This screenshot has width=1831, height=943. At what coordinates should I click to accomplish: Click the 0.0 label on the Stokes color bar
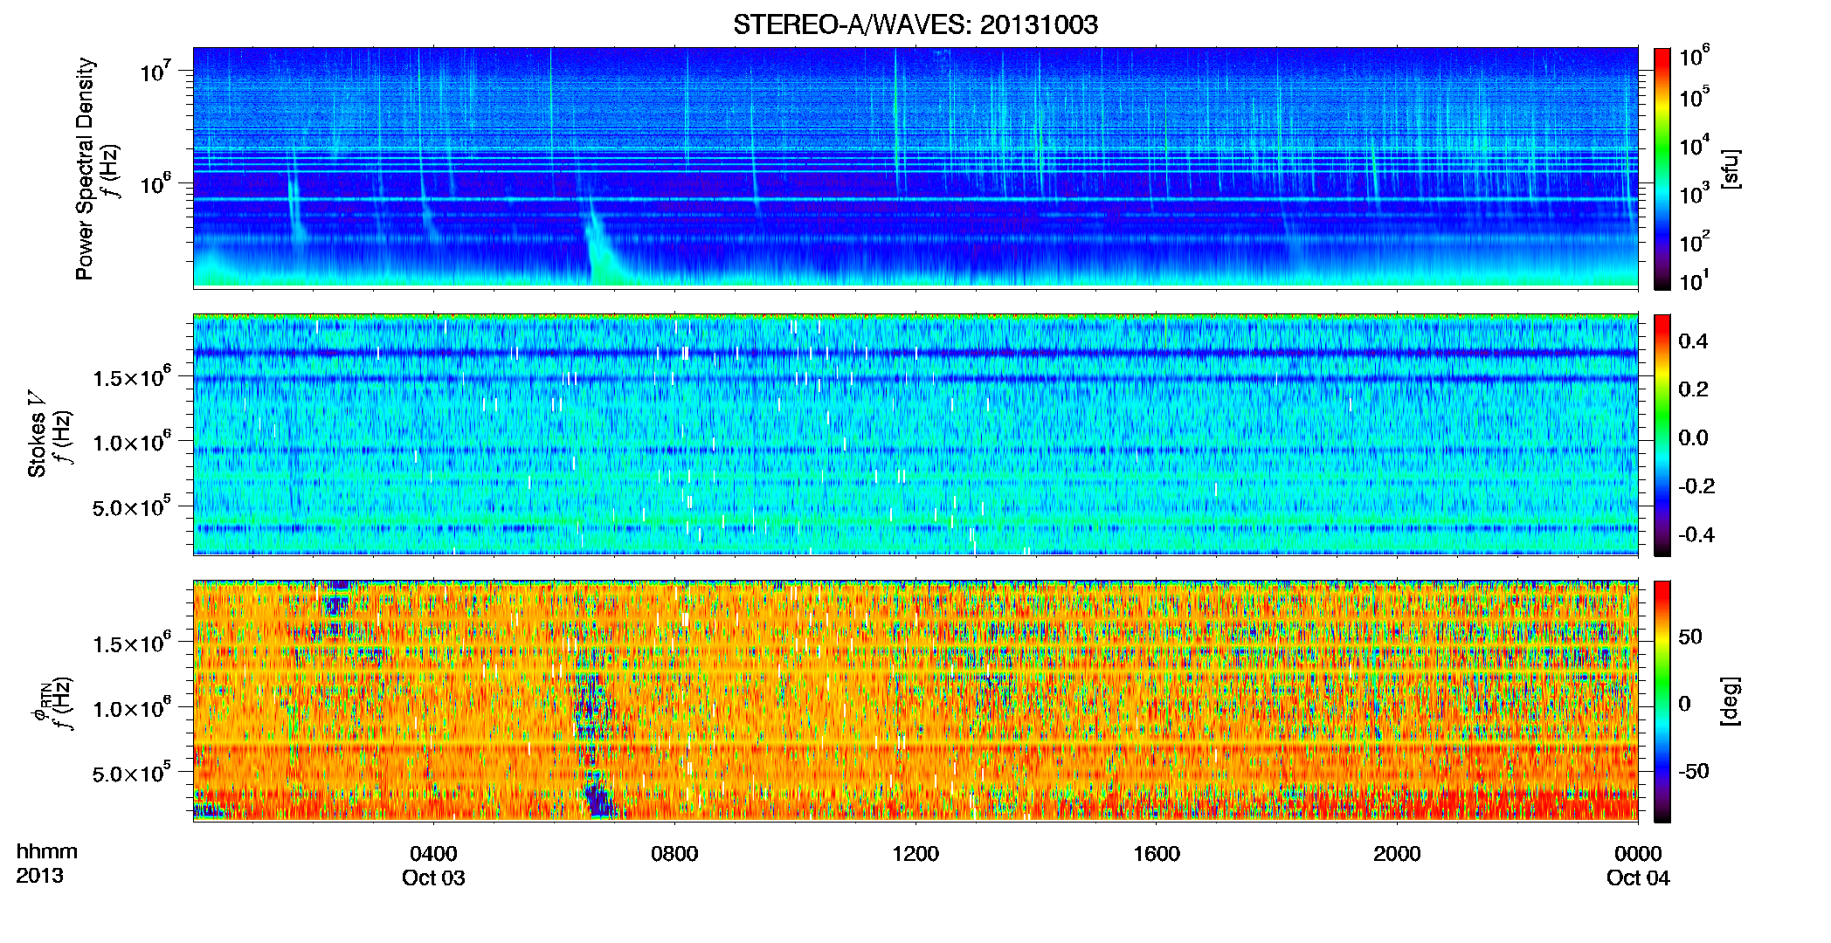(1693, 437)
